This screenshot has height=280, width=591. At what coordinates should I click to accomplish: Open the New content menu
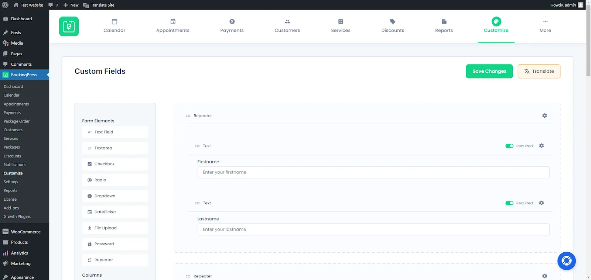click(x=71, y=5)
